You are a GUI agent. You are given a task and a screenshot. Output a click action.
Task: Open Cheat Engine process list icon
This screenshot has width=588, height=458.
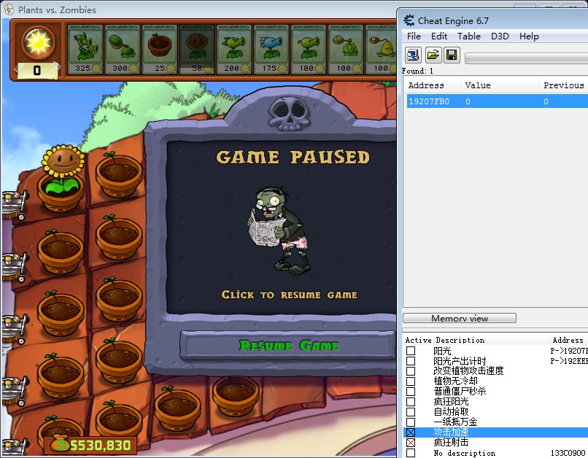[413, 55]
